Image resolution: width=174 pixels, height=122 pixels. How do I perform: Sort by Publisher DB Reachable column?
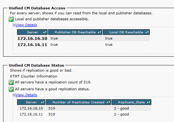[99, 32]
